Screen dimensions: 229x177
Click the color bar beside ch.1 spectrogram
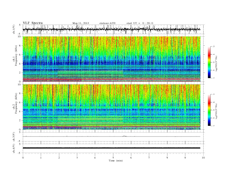pyautogui.click(x=209, y=62)
